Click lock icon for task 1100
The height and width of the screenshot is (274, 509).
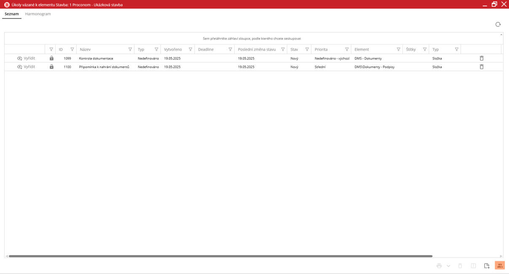click(51, 67)
